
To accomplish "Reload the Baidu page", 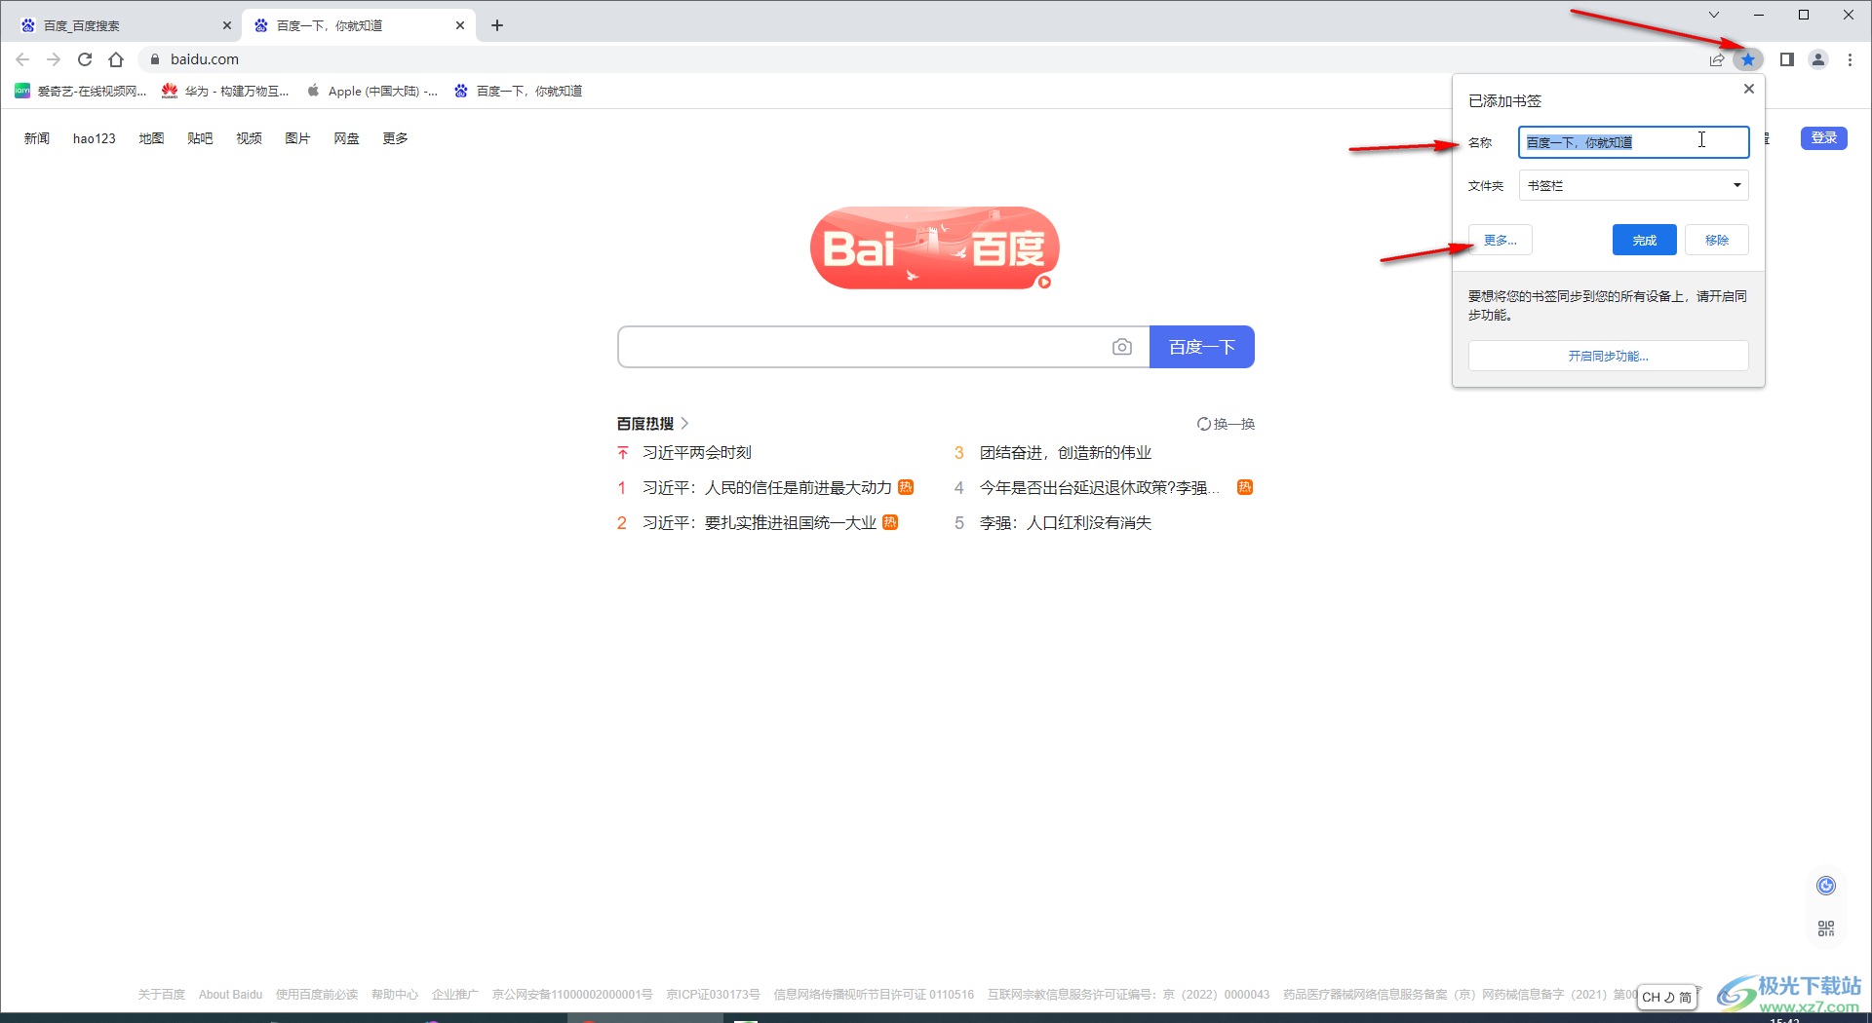I will point(85,59).
